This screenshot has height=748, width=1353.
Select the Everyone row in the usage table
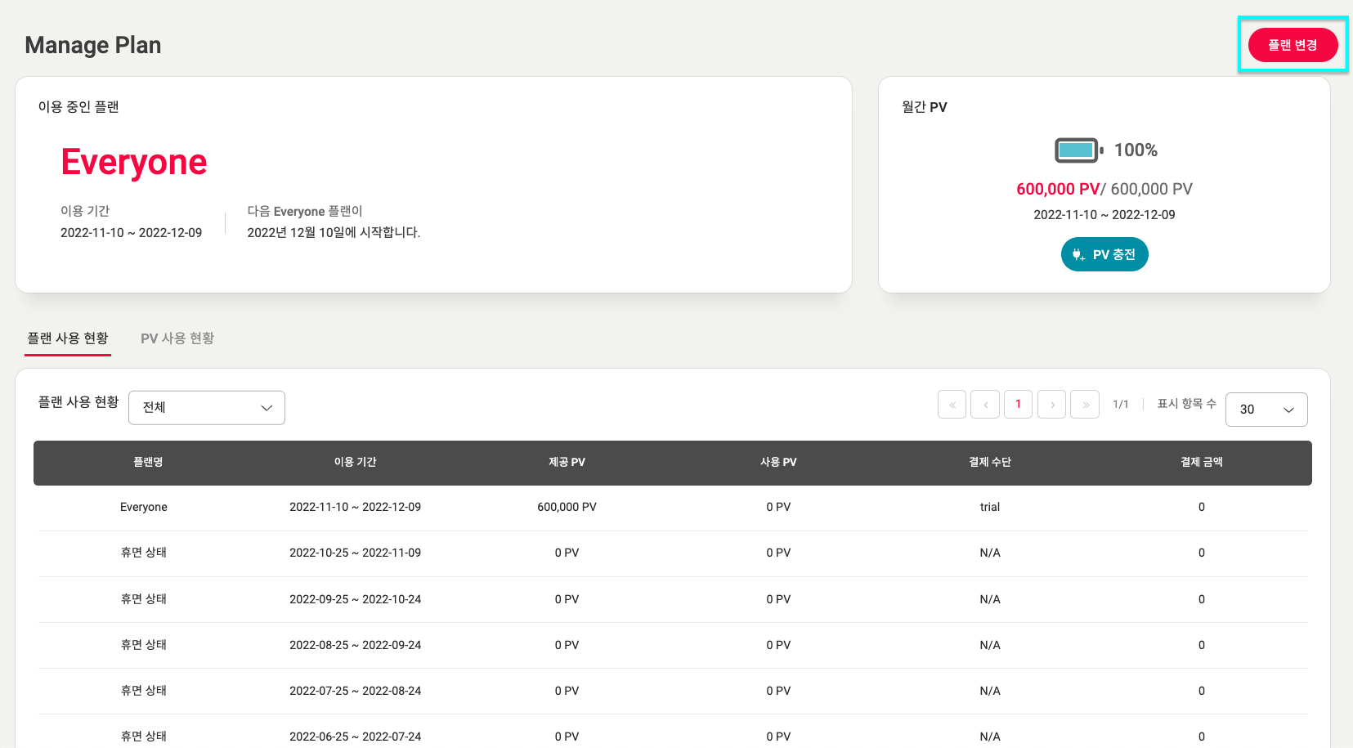[143, 507]
